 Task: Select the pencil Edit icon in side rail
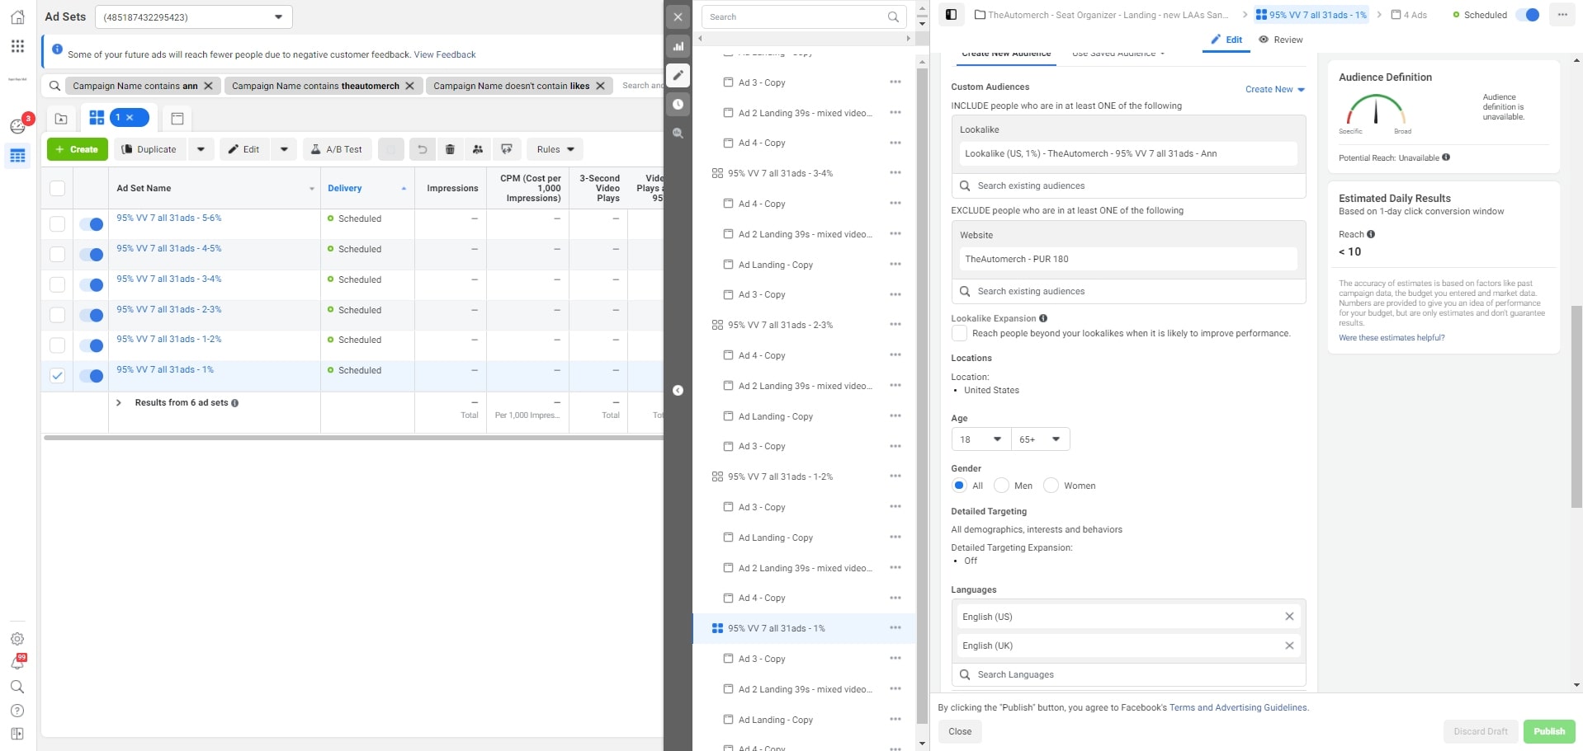[678, 75]
